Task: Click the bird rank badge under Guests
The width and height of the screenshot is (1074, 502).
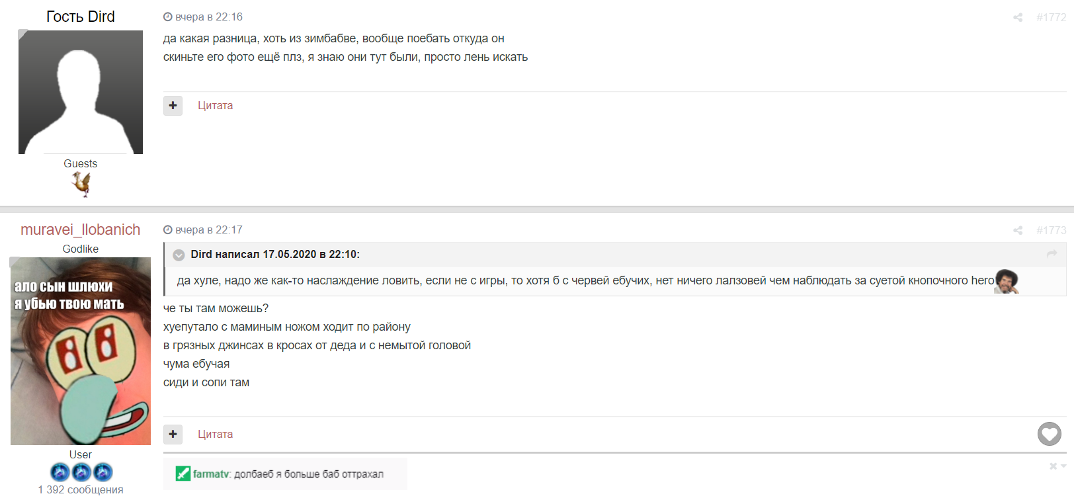Action: [x=81, y=184]
